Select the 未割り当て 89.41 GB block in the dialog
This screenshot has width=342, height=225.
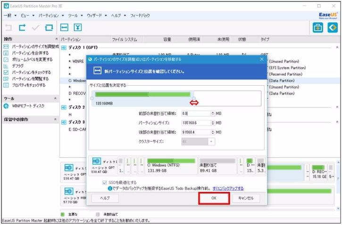(x=217, y=166)
